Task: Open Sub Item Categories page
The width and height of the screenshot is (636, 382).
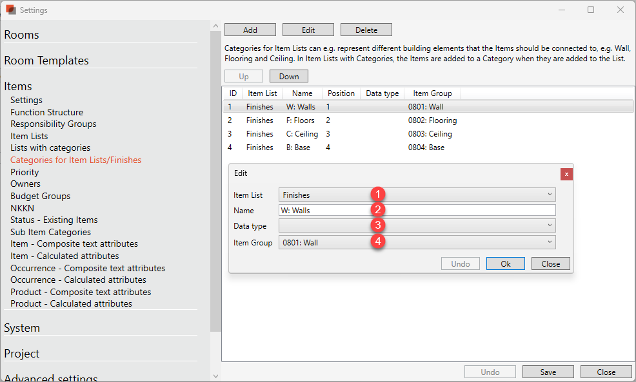Action: click(50, 232)
